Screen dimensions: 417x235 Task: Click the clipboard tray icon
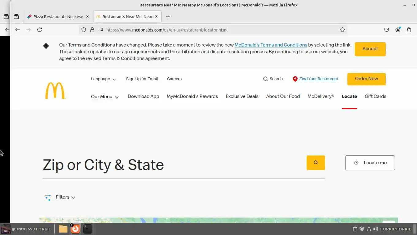coord(355,229)
